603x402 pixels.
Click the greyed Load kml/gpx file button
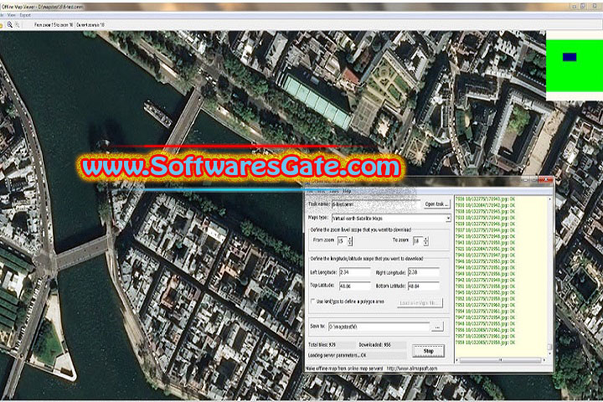pos(420,302)
